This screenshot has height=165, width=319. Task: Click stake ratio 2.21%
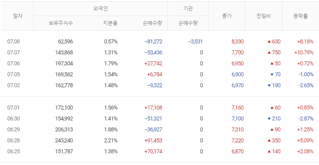click(x=111, y=140)
